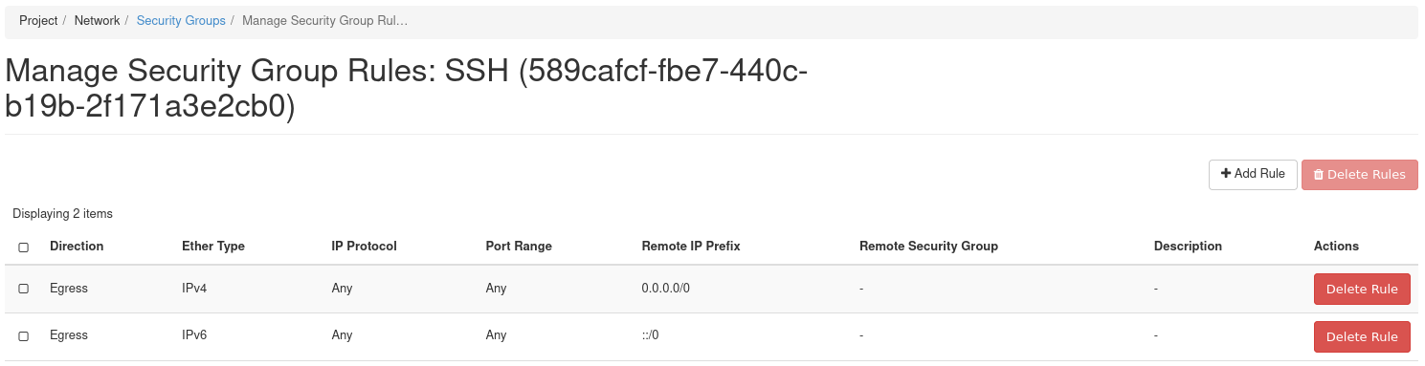Click the Remote IP Prefix column header
Image resolution: width=1425 pixels, height=366 pixels.
tap(691, 246)
